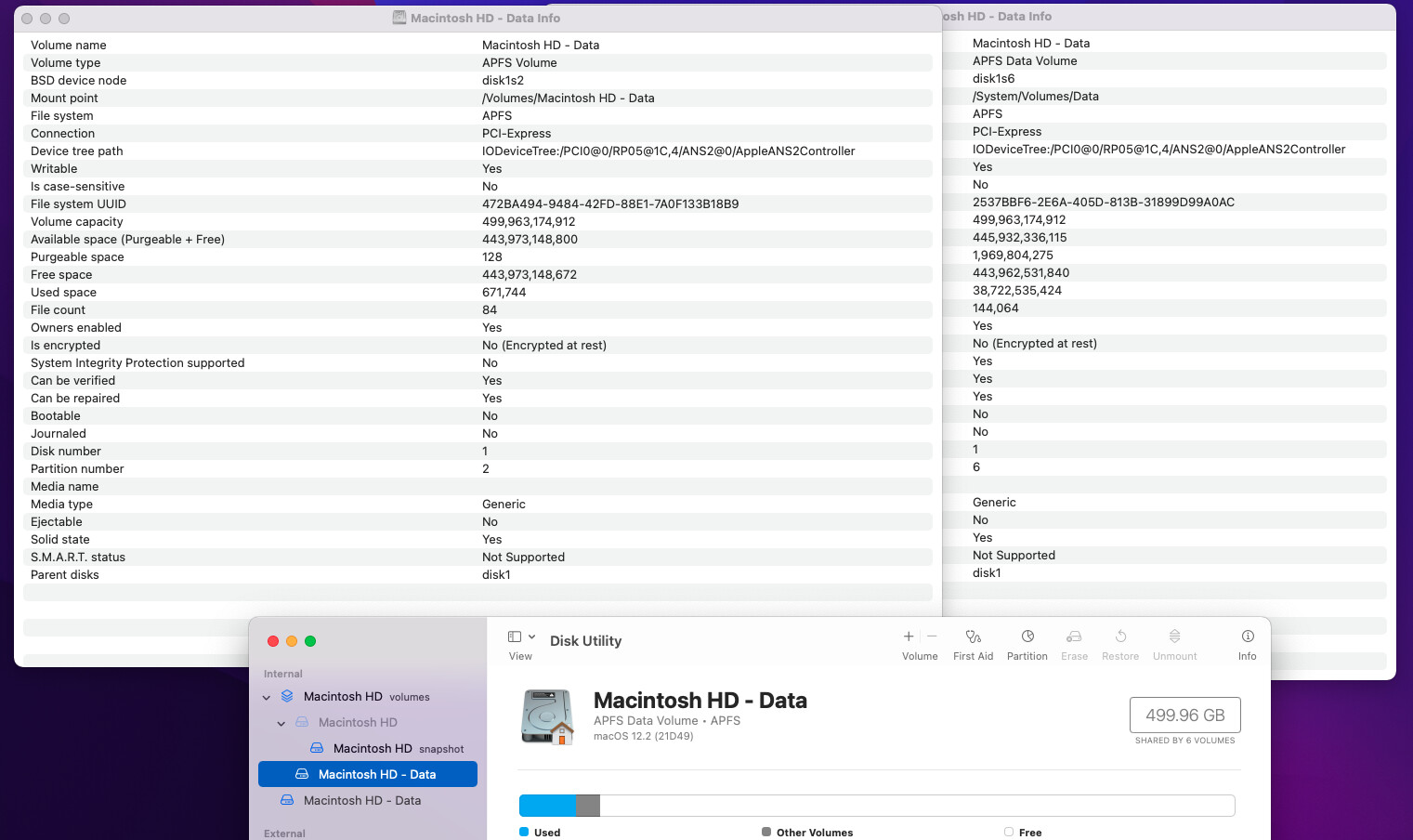Open the Partition tool
The width and height of the screenshot is (1413, 840).
1027,637
